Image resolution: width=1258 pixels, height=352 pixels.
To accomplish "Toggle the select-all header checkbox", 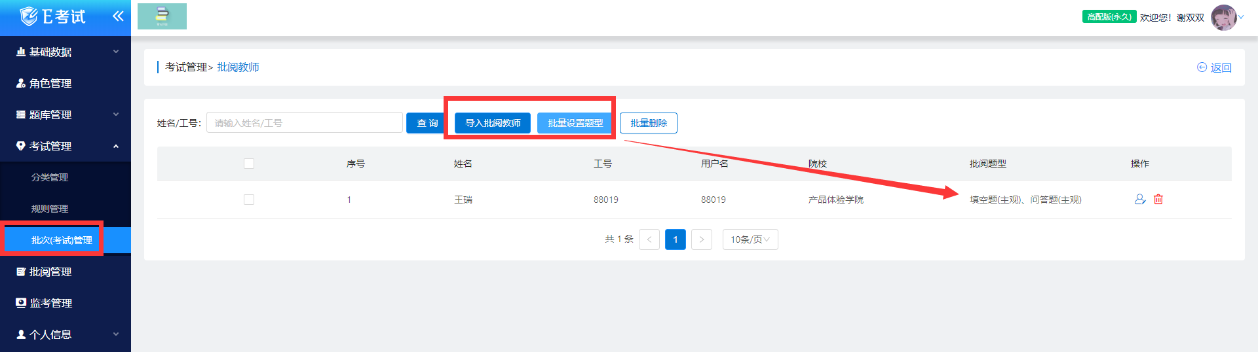I will point(249,164).
